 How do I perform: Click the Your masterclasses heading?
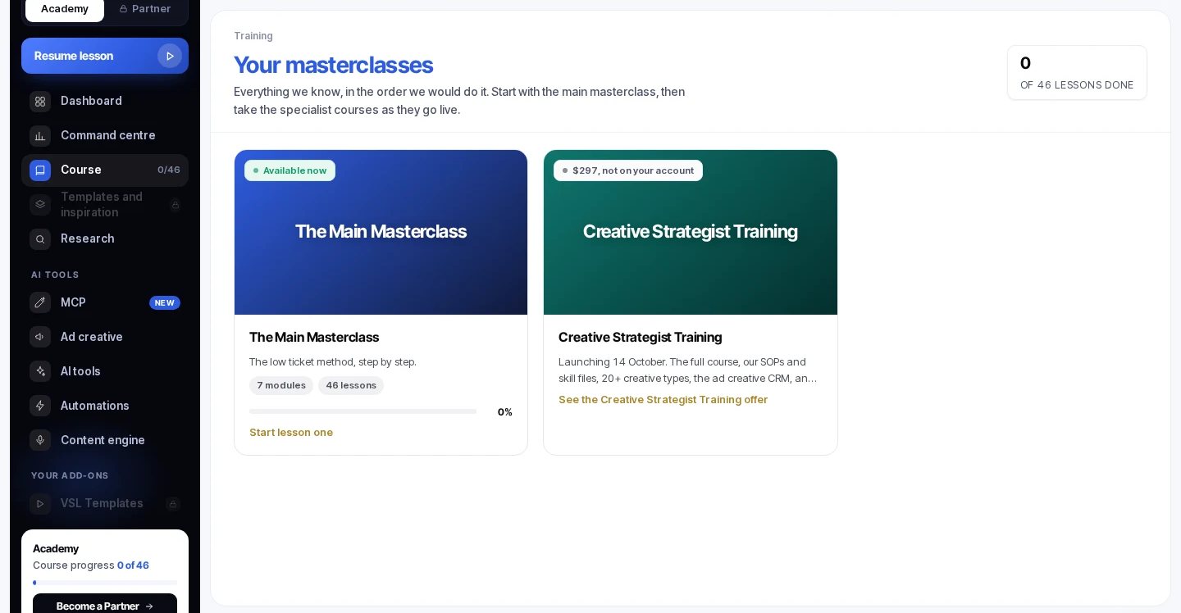pyautogui.click(x=333, y=65)
